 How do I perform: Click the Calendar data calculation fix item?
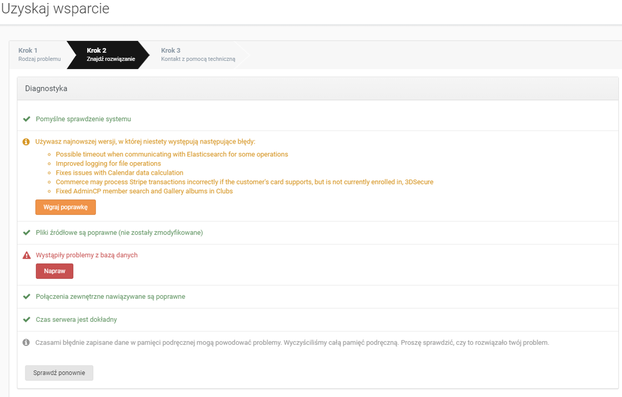click(x=119, y=173)
